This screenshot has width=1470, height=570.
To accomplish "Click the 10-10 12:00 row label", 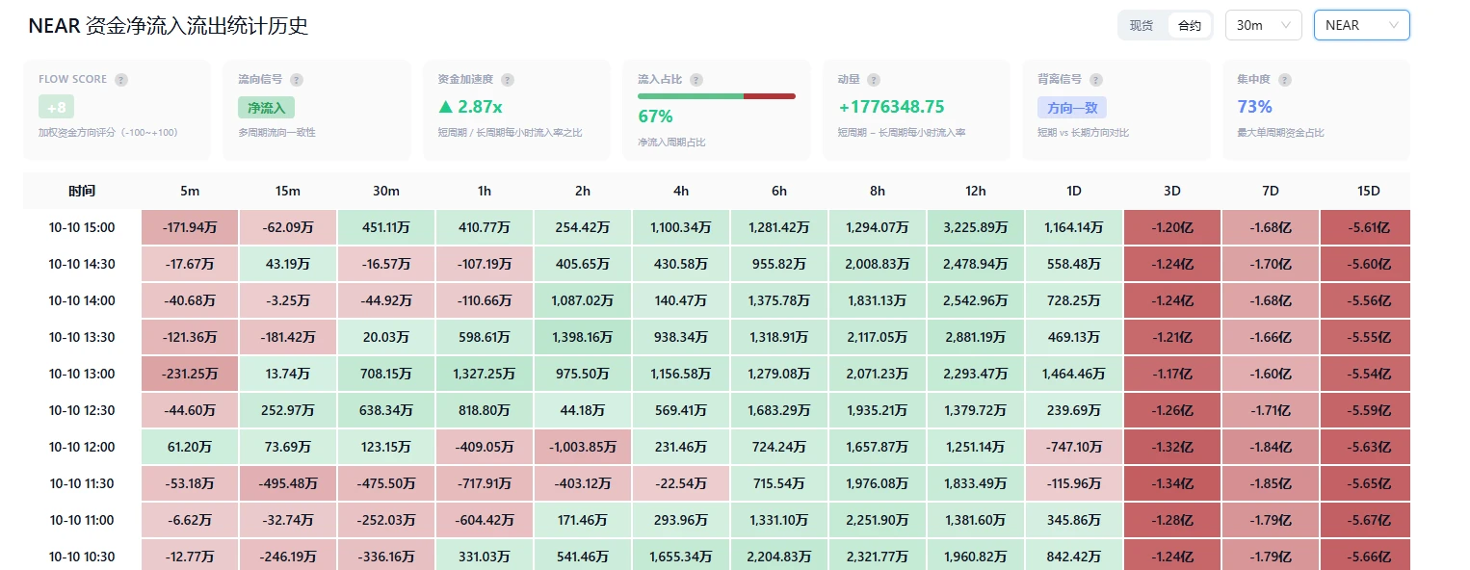I will pos(82,447).
